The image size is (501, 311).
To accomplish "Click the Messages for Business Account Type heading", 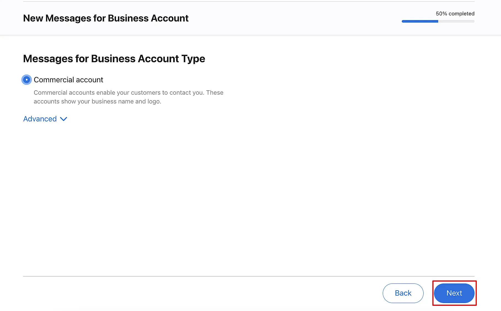I will click(114, 59).
